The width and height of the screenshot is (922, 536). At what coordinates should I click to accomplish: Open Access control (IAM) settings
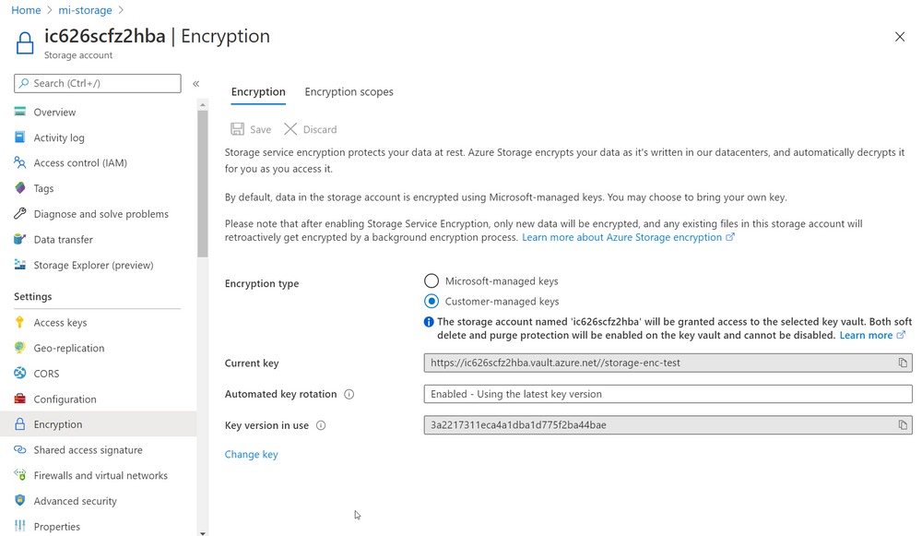79,162
